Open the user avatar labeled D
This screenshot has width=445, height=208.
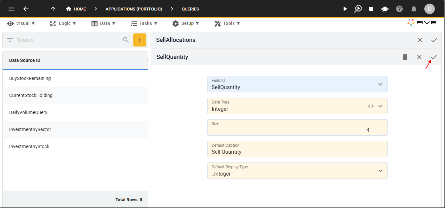pos(430,9)
